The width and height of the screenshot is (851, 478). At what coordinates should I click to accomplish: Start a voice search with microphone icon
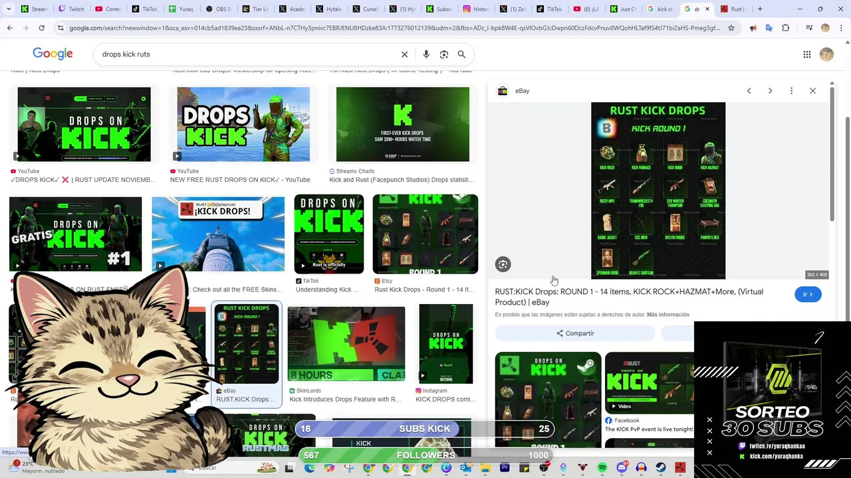426,54
